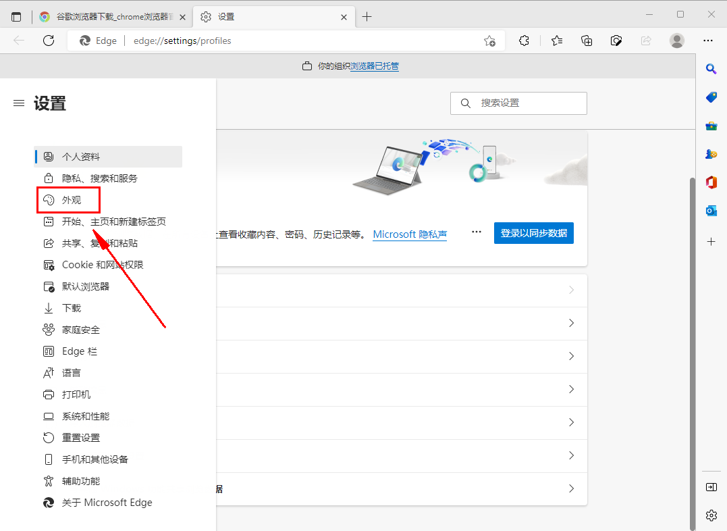Viewport: 727px width, 531px height.
Task: Switch to the 设置 tab
Action: tap(274, 17)
